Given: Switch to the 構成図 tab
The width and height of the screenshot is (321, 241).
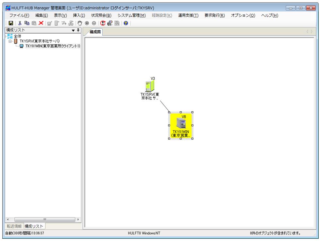Looking at the screenshot, I should tap(95, 32).
